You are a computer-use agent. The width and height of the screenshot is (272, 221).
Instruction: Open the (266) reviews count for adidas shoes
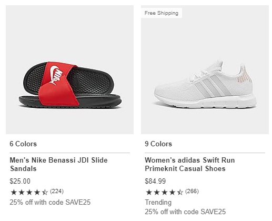(192, 191)
